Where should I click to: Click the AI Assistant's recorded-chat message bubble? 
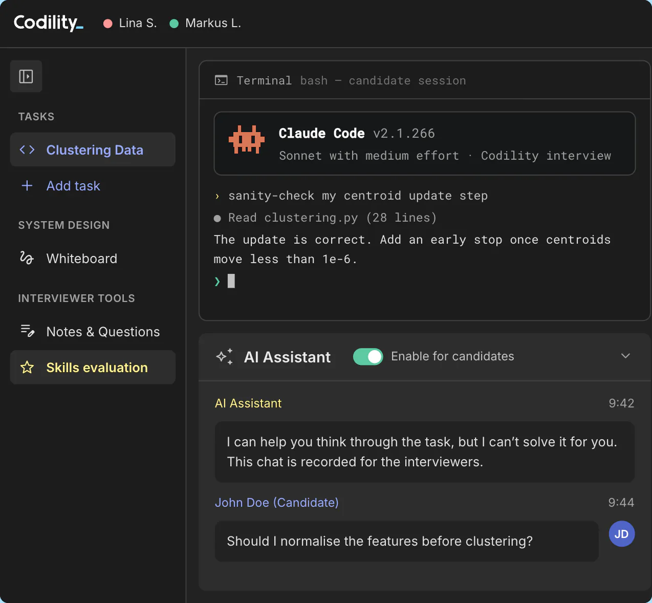[x=425, y=451]
